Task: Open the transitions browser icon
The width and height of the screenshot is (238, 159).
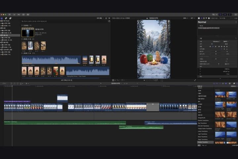Action: pyautogui.click(x=237, y=83)
